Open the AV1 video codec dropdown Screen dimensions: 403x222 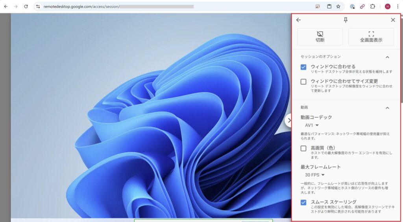pyautogui.click(x=312, y=125)
